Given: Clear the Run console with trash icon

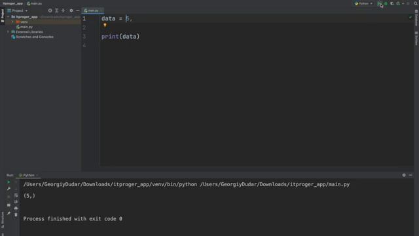Looking at the screenshot, I should (x=16, y=214).
